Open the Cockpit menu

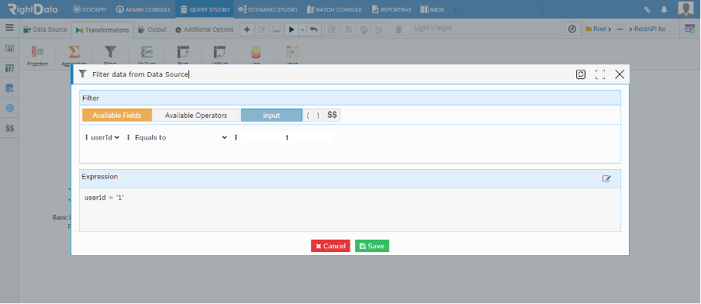pyautogui.click(x=89, y=9)
